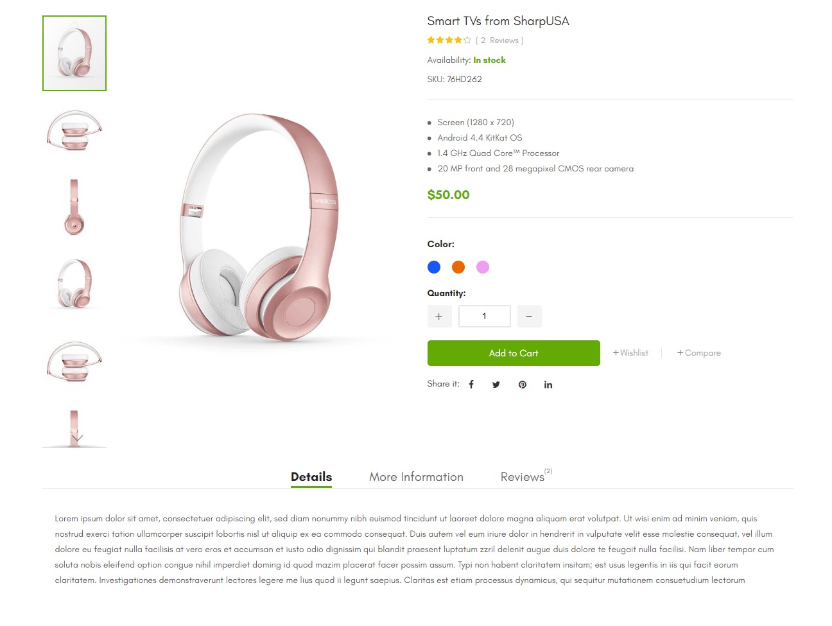The width and height of the screenshot is (832, 626).
Task: Pick the pink color swatch
Action: pos(483,267)
